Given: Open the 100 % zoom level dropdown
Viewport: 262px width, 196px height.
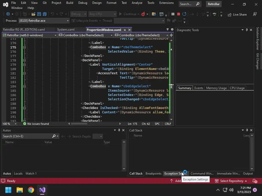Looking at the screenshot, I should point(9,124).
